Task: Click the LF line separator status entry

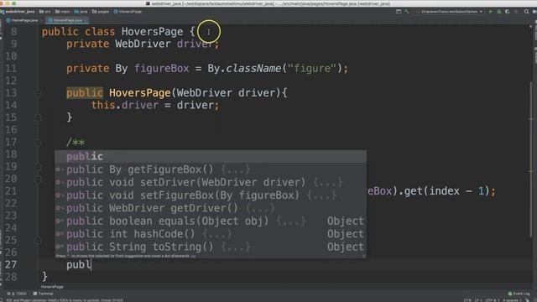Action: click(x=477, y=300)
